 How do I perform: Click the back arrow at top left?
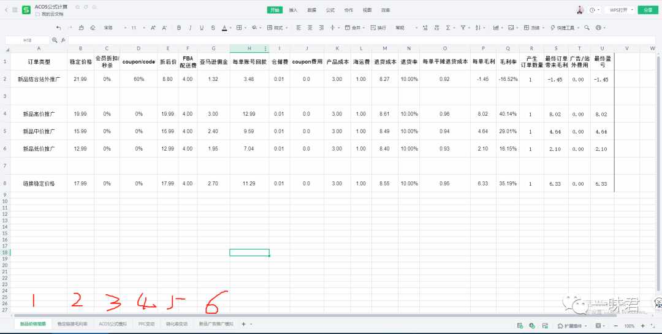click(x=6, y=10)
